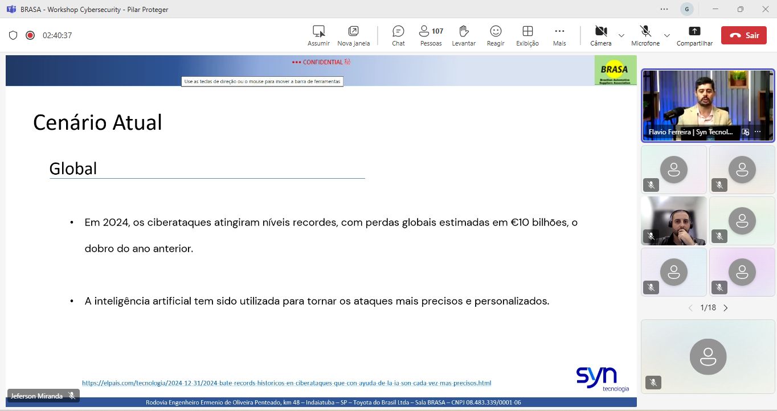Viewport: 777px width, 411px height.
Task: Raise hand with Levantar button
Action: tap(463, 31)
